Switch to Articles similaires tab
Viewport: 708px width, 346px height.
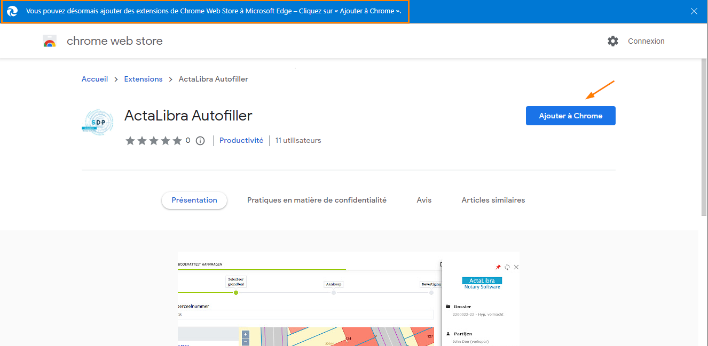click(493, 200)
